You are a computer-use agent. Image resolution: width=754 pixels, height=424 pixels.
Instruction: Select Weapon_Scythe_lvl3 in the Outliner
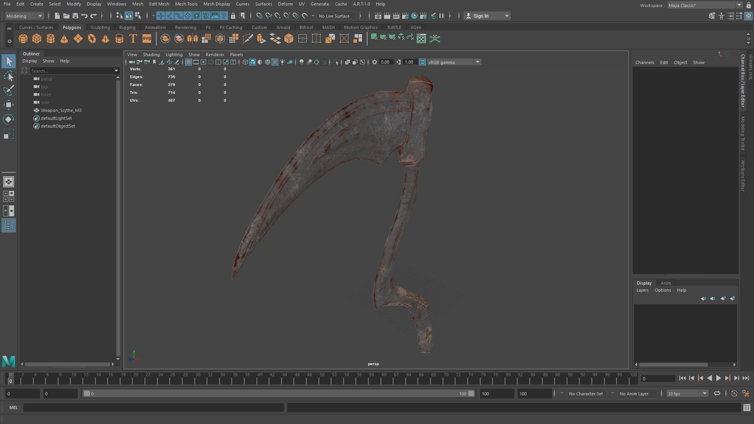(61, 110)
